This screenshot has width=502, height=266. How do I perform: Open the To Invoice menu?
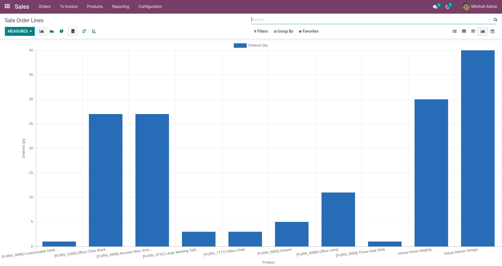68,7
